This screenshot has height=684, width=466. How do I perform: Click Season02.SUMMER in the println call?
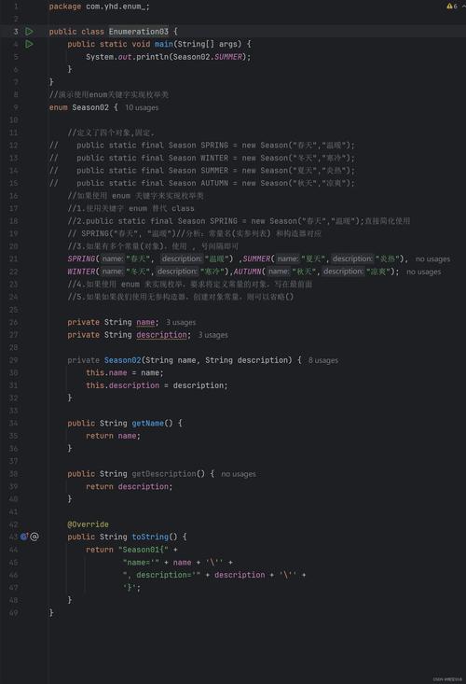click(207, 57)
